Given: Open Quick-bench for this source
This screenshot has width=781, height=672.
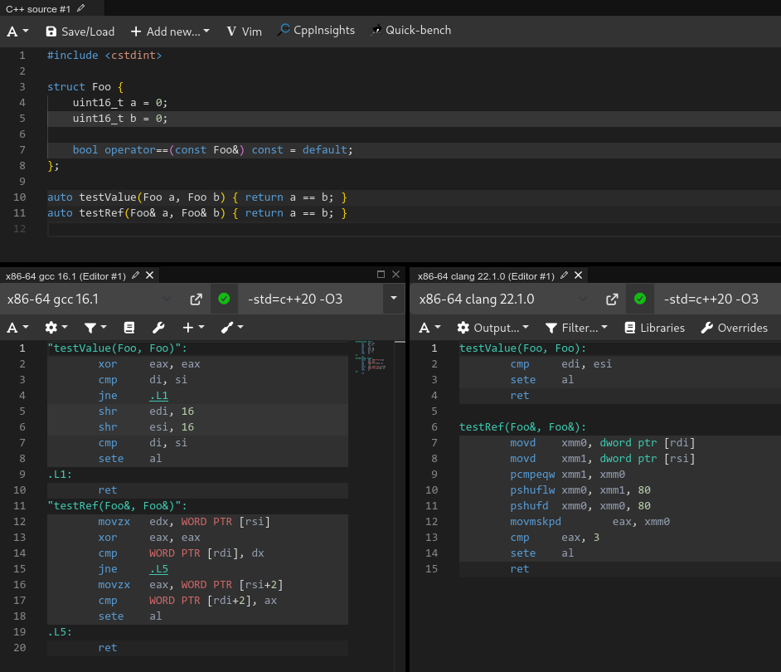Looking at the screenshot, I should (x=411, y=31).
